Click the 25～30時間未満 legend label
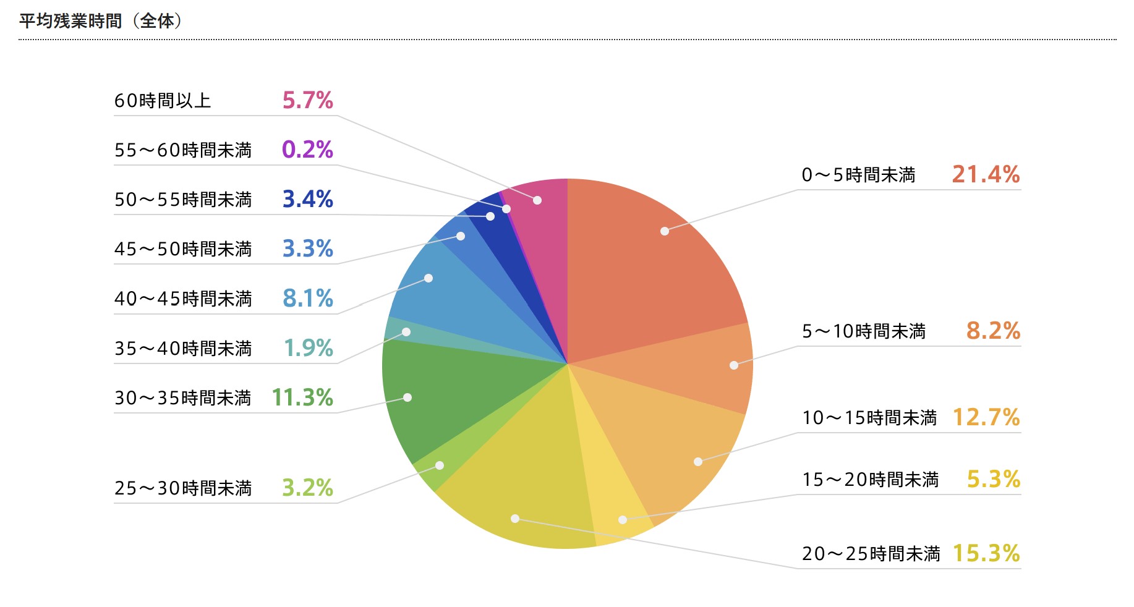Screen dimensions: 1134x607 tap(183, 488)
